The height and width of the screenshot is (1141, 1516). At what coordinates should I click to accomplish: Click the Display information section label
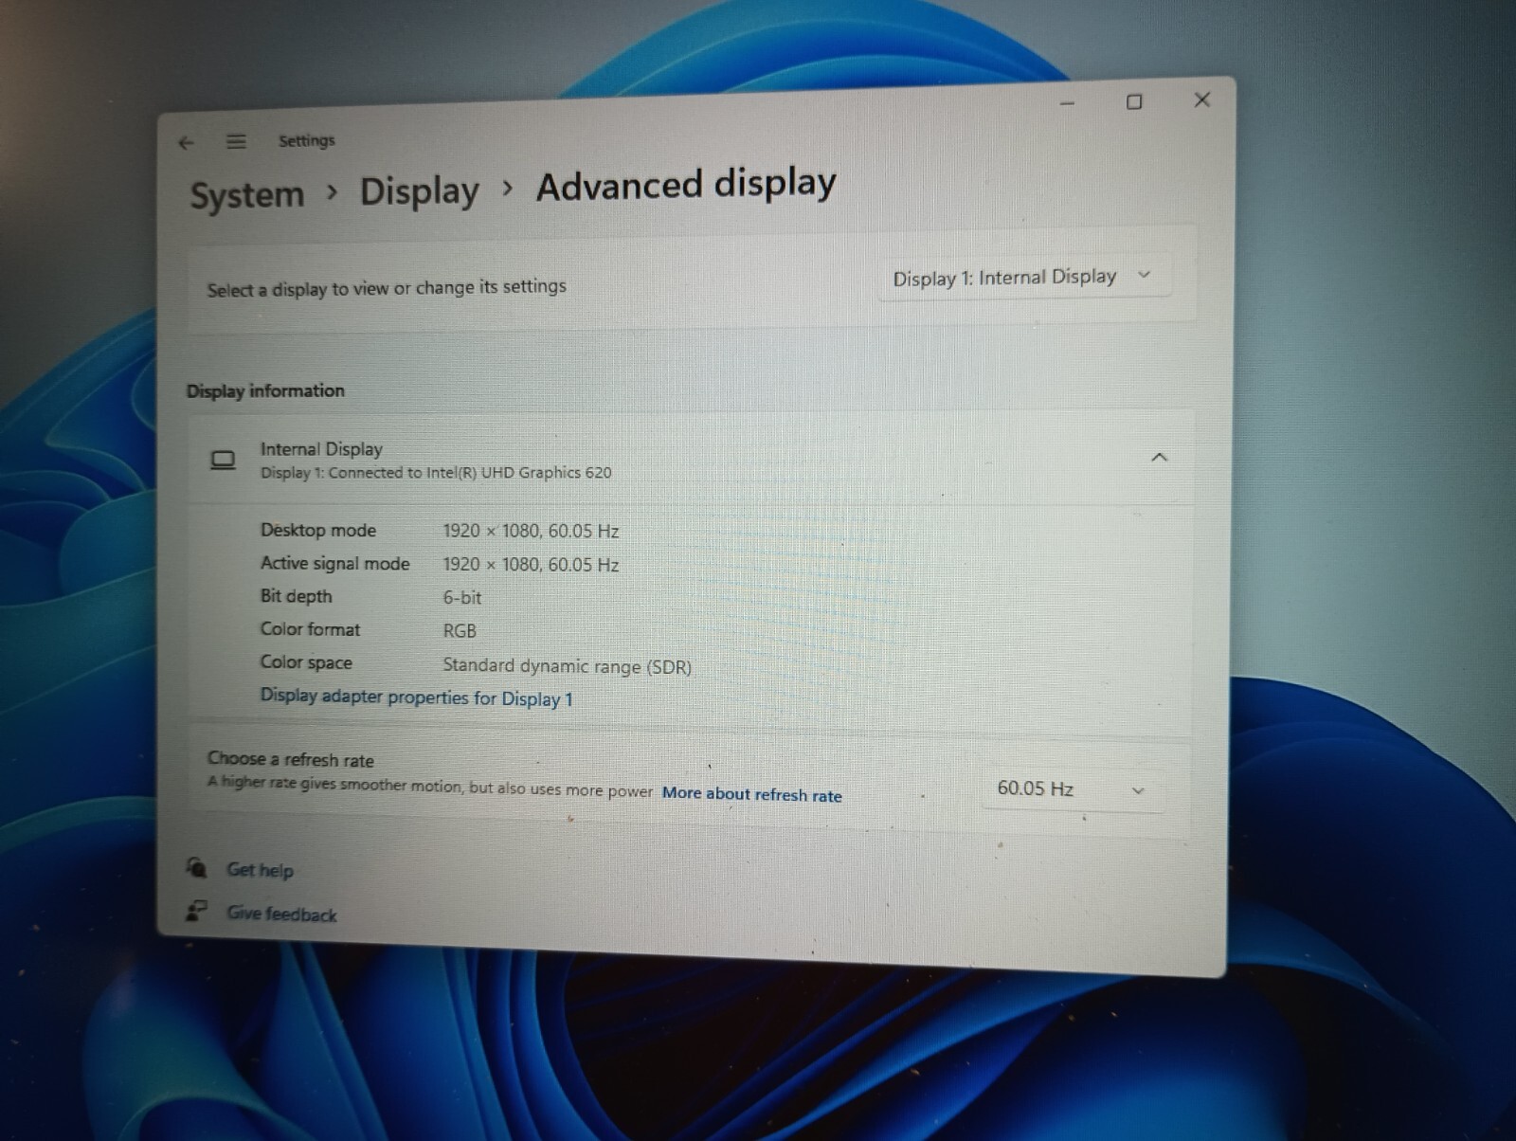tap(265, 390)
